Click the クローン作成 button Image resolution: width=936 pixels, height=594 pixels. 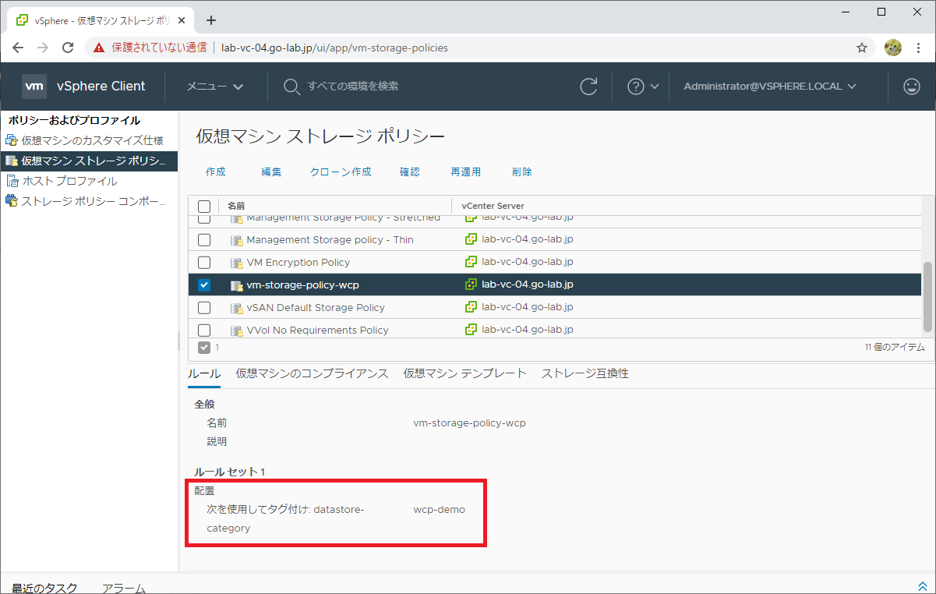(341, 171)
